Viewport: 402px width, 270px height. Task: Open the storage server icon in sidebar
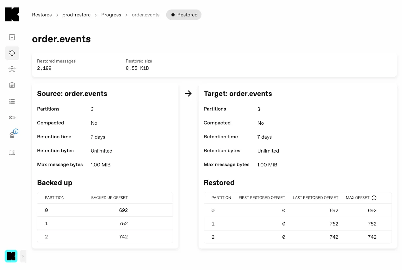[12, 101]
